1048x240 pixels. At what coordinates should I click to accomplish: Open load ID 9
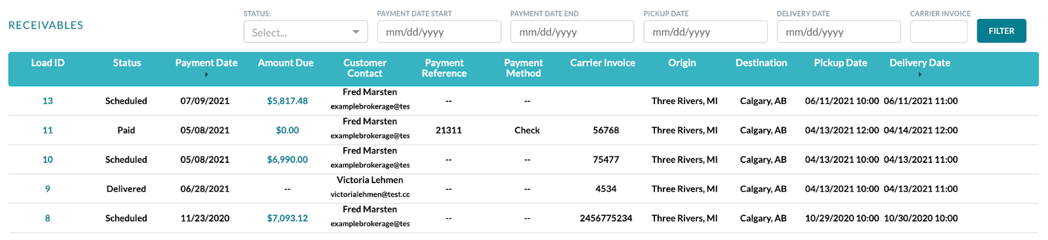(48, 189)
